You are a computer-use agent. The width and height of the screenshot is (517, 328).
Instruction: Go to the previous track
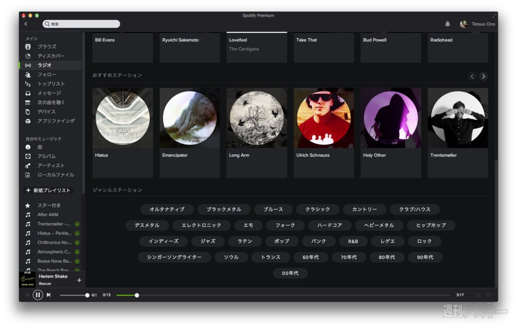[x=27, y=295]
